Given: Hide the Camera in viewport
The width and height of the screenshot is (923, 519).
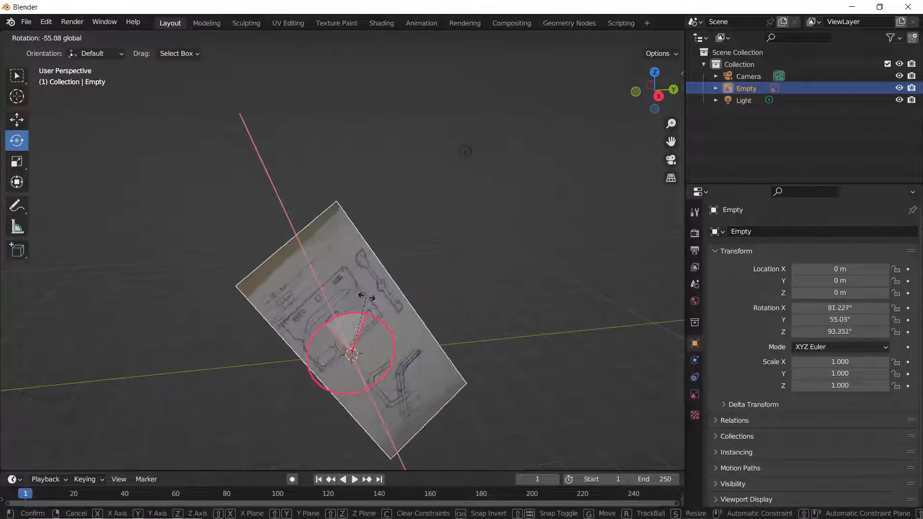Looking at the screenshot, I should (x=899, y=76).
